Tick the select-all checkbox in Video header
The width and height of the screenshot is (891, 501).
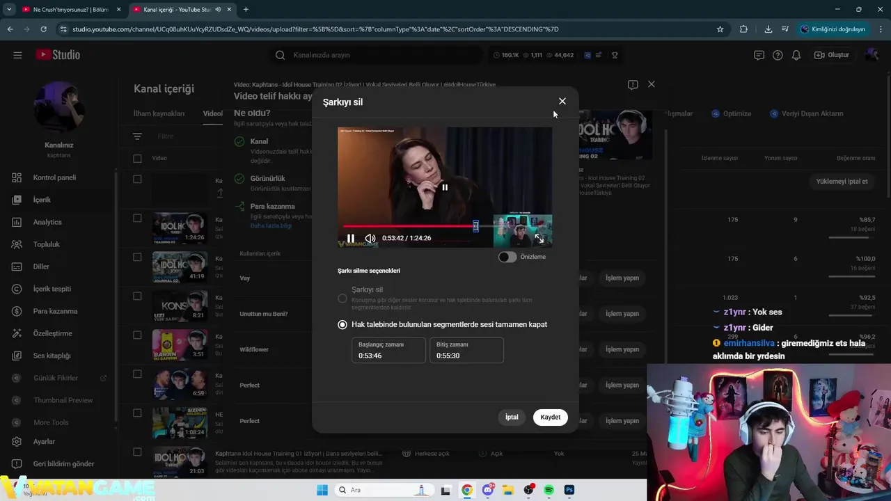[x=137, y=158]
